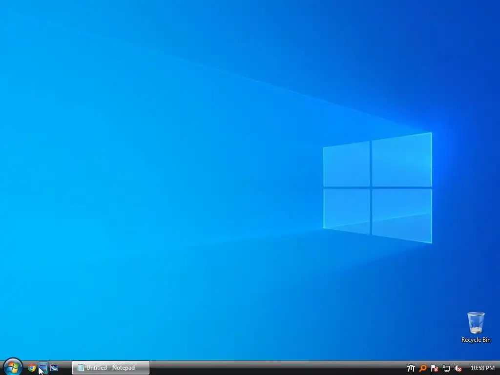Open the network status tray icon
500x375 pixels.
point(446,368)
